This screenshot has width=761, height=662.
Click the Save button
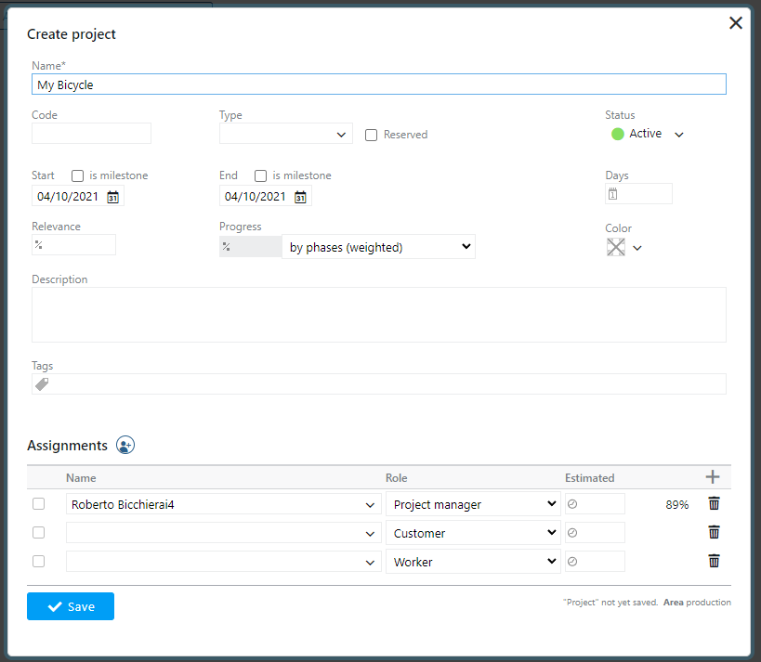pyautogui.click(x=71, y=606)
